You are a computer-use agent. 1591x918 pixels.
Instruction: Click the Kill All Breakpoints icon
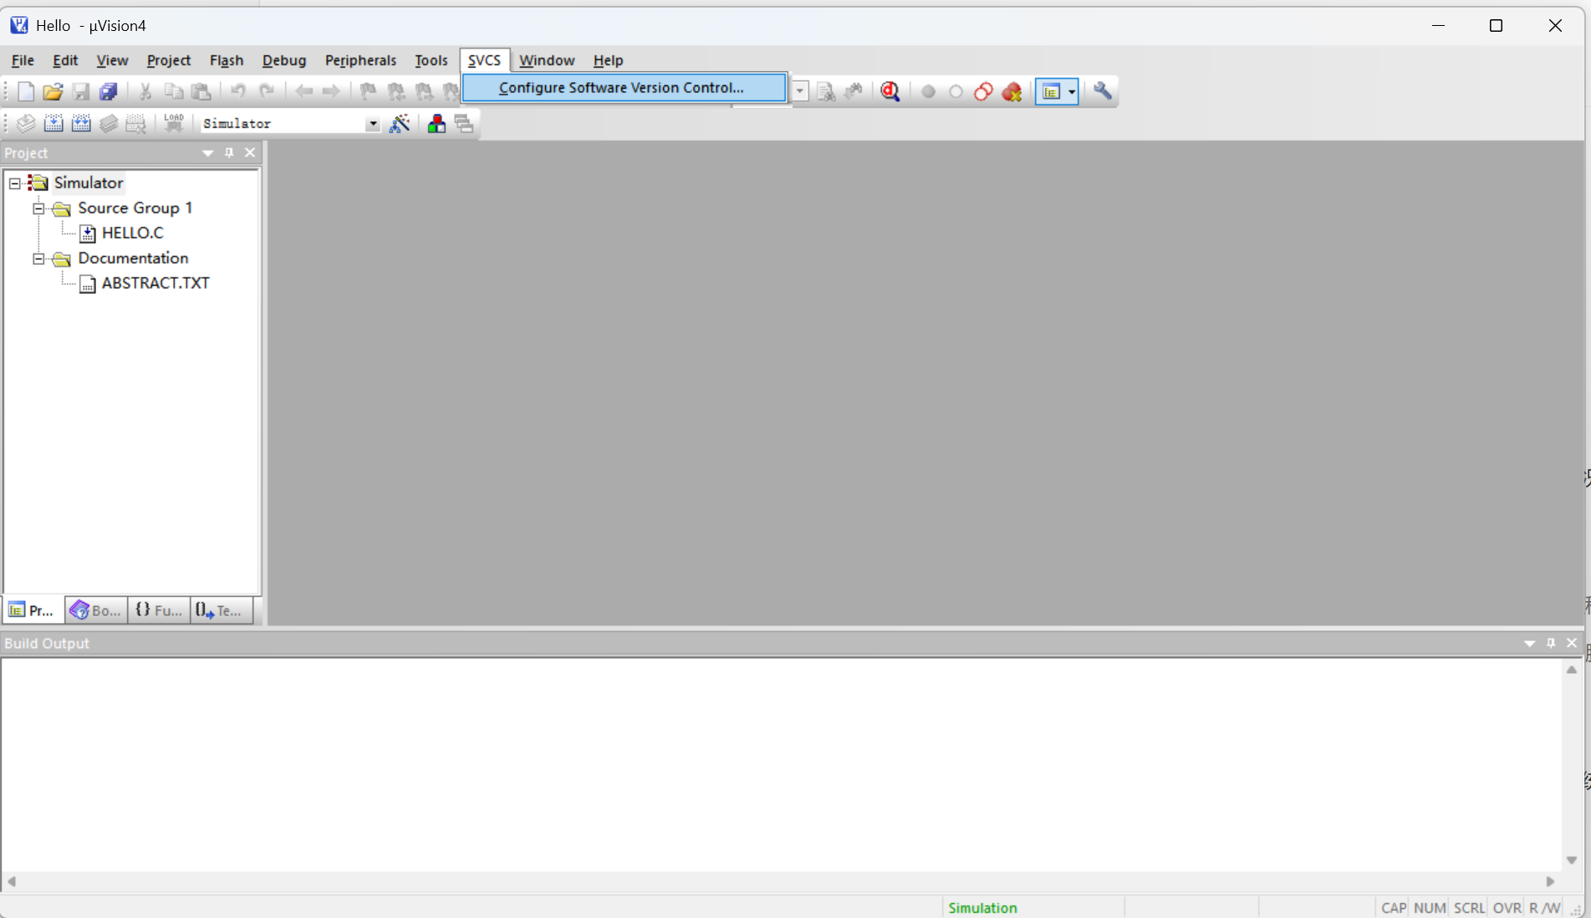[x=1012, y=92]
